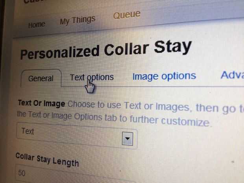The image size is (244, 183).
Task: Click 'further customize' help text line
Action: (170, 121)
